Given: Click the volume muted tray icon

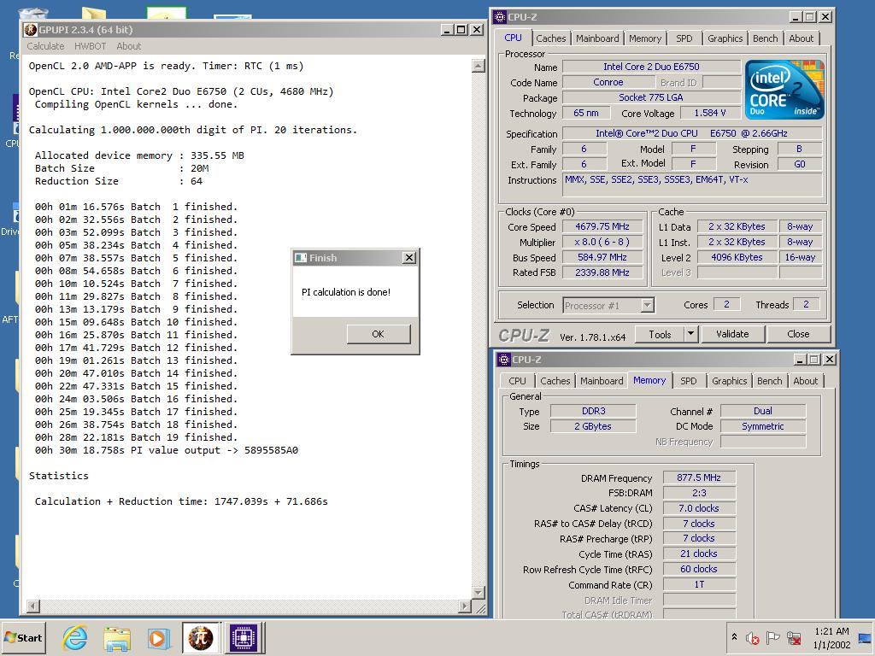Looking at the screenshot, I should click(752, 637).
